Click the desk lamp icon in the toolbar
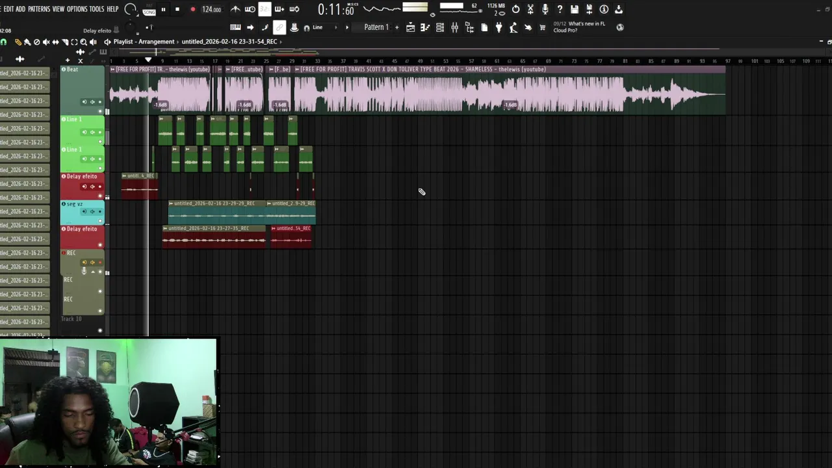The width and height of the screenshot is (832, 468). 513,27
